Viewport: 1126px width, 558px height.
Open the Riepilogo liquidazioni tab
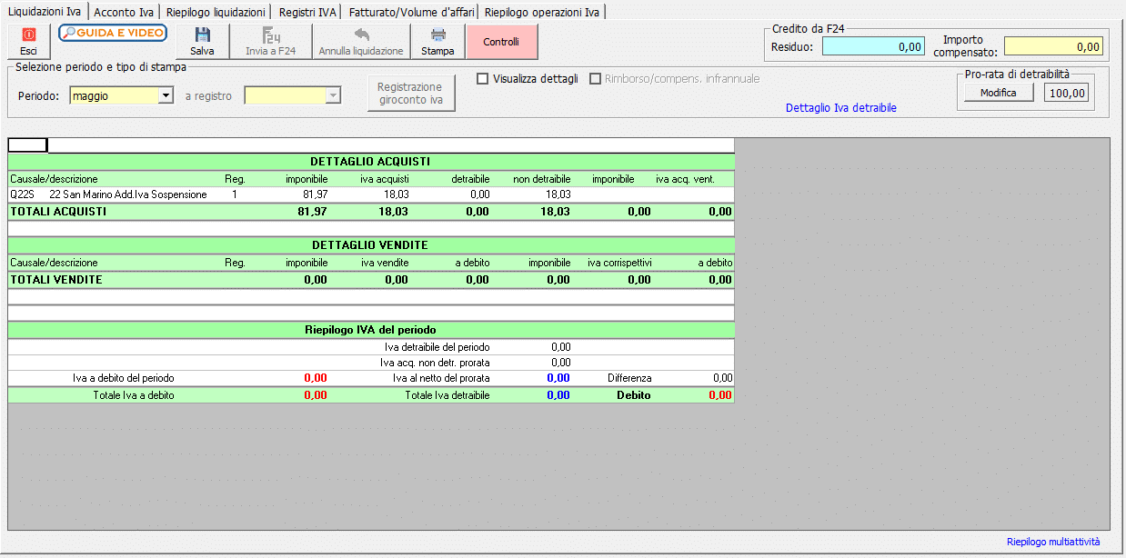[x=216, y=12]
